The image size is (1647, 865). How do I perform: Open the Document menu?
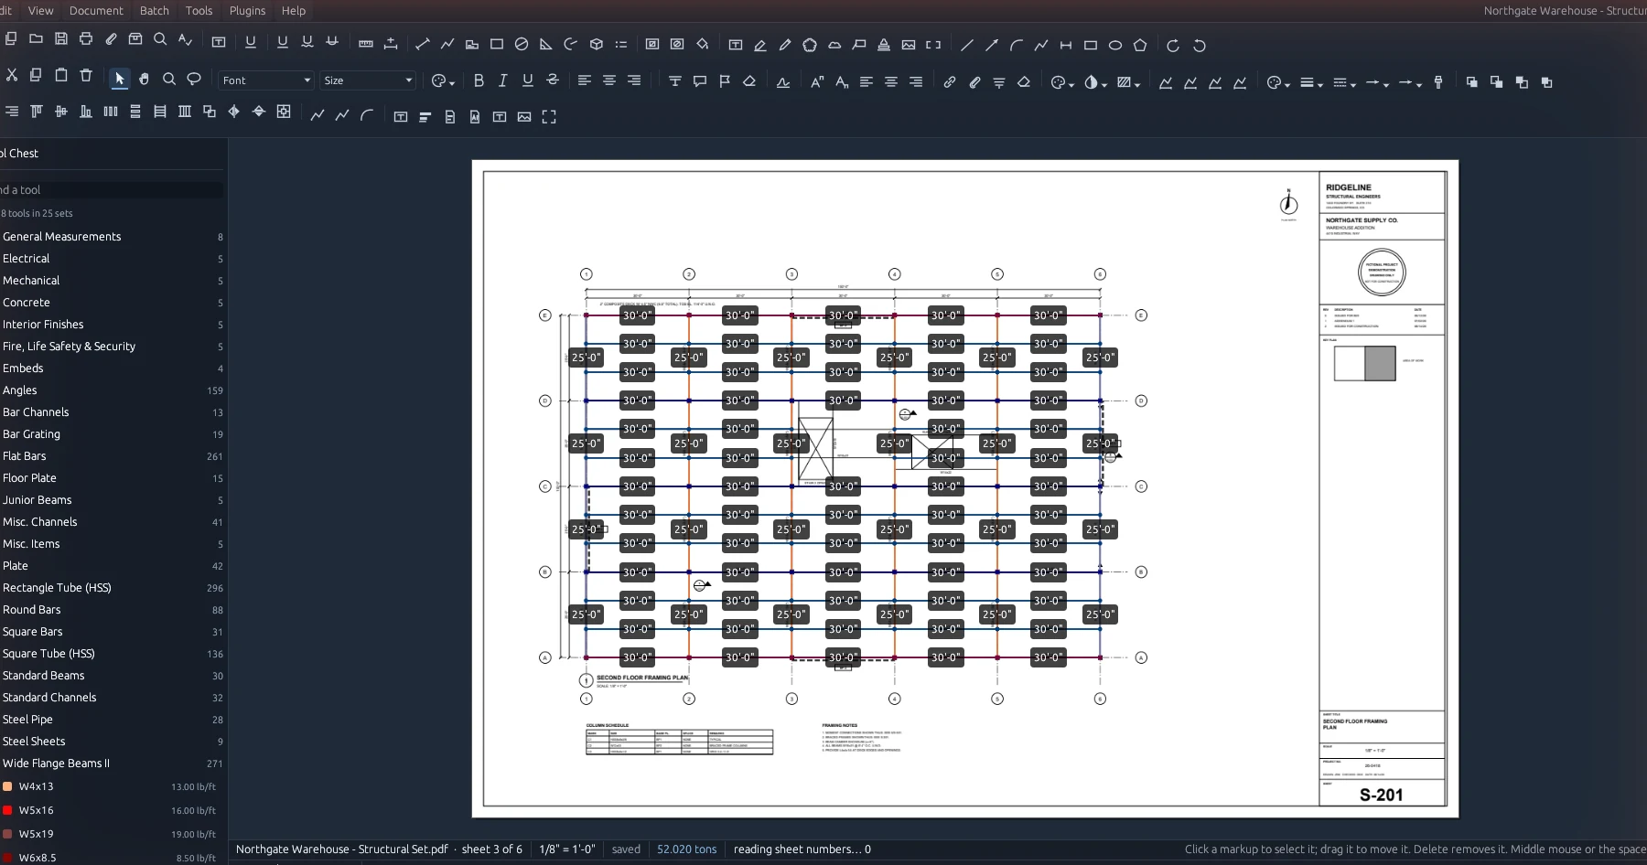pos(96,11)
